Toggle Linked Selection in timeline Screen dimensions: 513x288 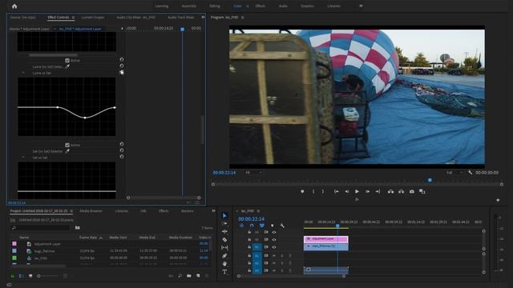point(262,226)
